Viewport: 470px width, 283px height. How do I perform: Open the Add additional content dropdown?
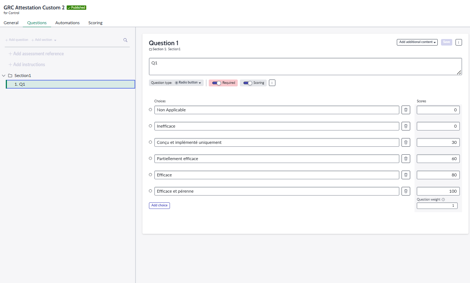[x=417, y=42]
